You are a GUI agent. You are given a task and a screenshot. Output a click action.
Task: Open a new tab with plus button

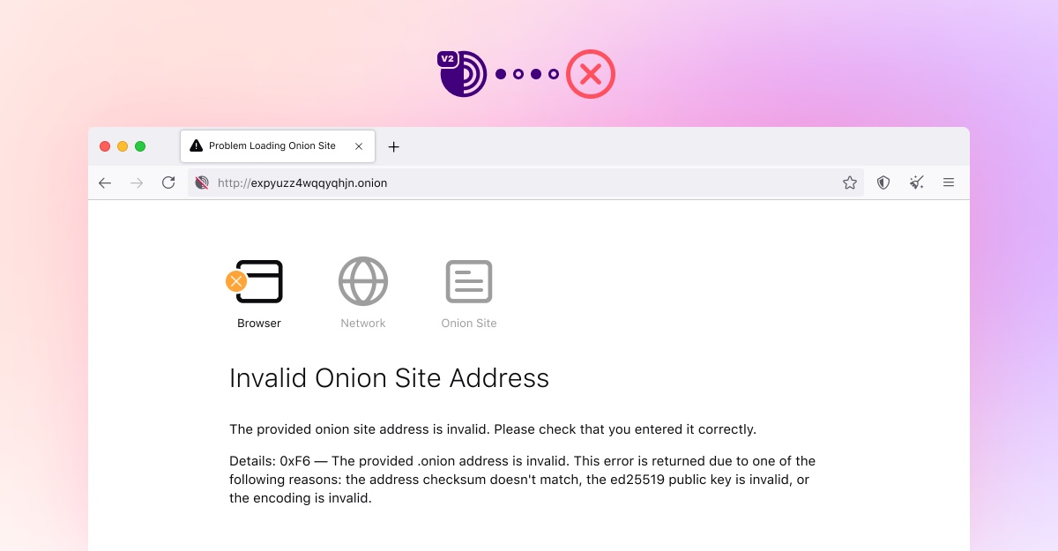click(x=394, y=146)
